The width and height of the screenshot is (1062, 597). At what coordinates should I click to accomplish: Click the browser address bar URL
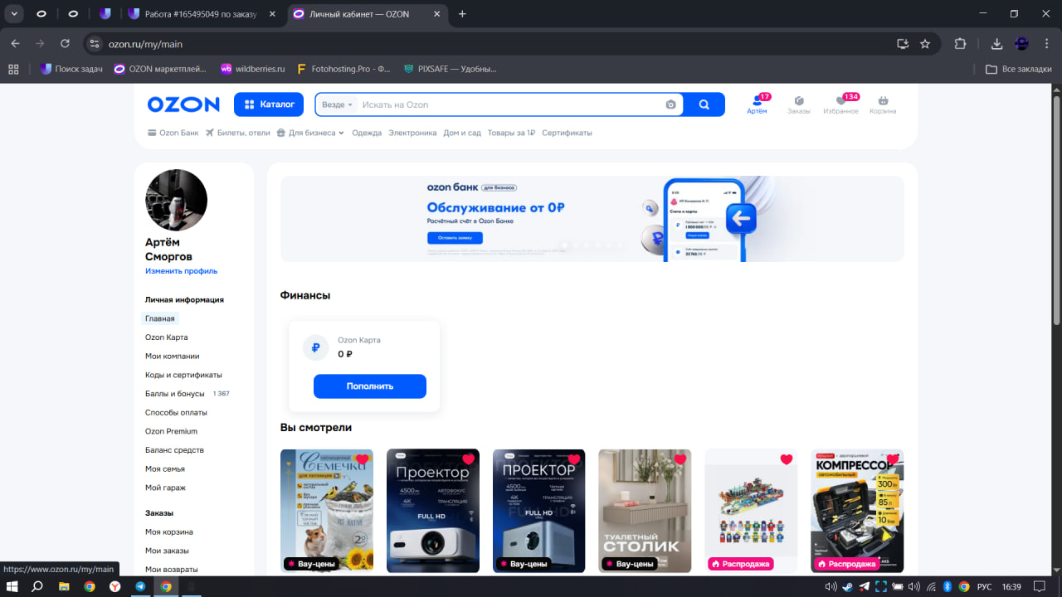[145, 44]
